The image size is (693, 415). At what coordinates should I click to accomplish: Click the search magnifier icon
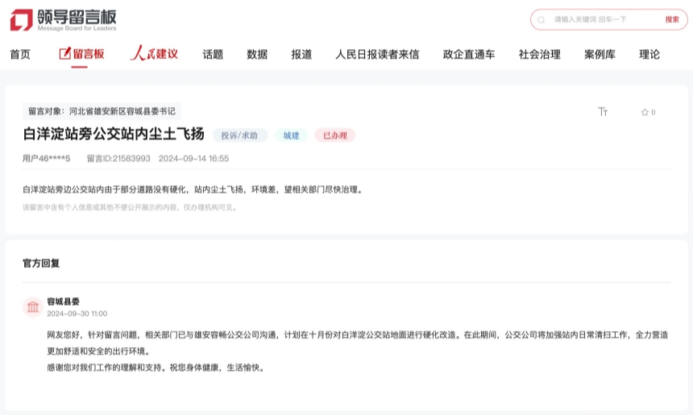(x=541, y=19)
